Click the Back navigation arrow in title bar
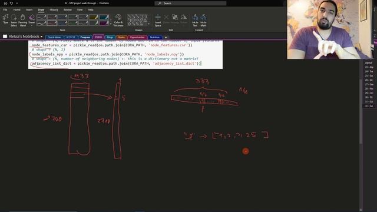 tap(5, 4)
